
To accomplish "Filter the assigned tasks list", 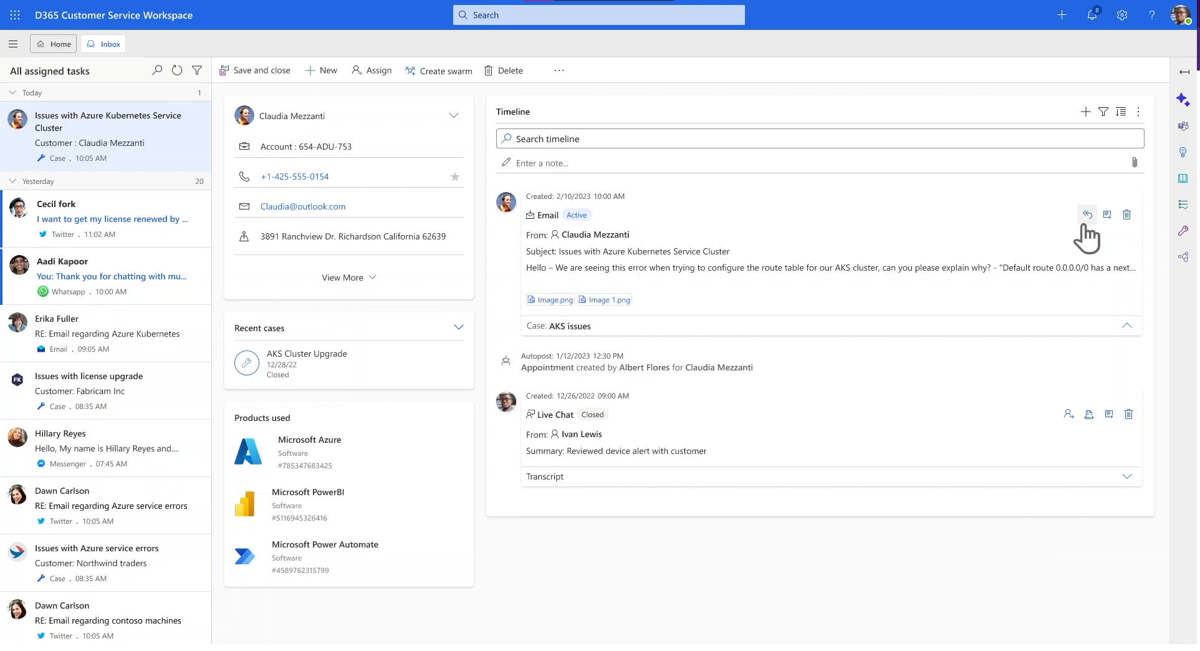I will click(197, 70).
